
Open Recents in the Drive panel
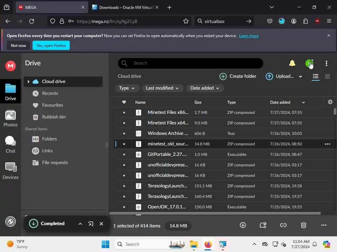point(63,94)
